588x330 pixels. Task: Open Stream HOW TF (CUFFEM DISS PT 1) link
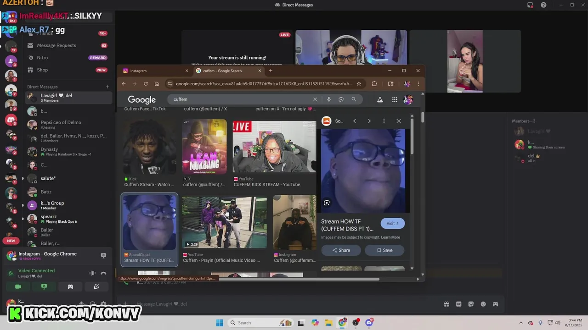(x=347, y=225)
